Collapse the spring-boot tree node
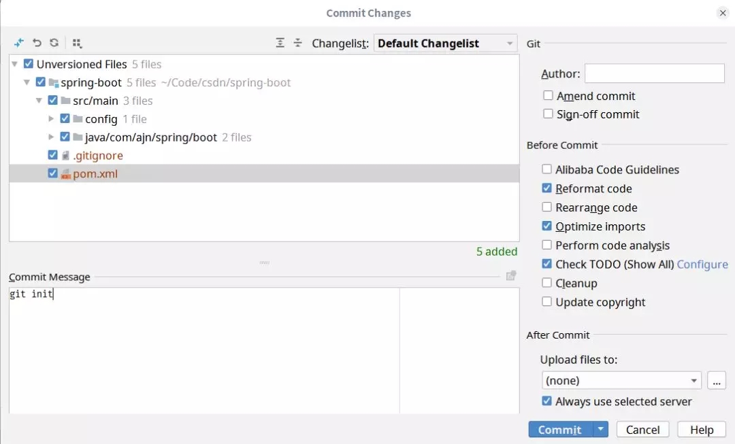Image resolution: width=735 pixels, height=444 pixels. (x=27, y=82)
